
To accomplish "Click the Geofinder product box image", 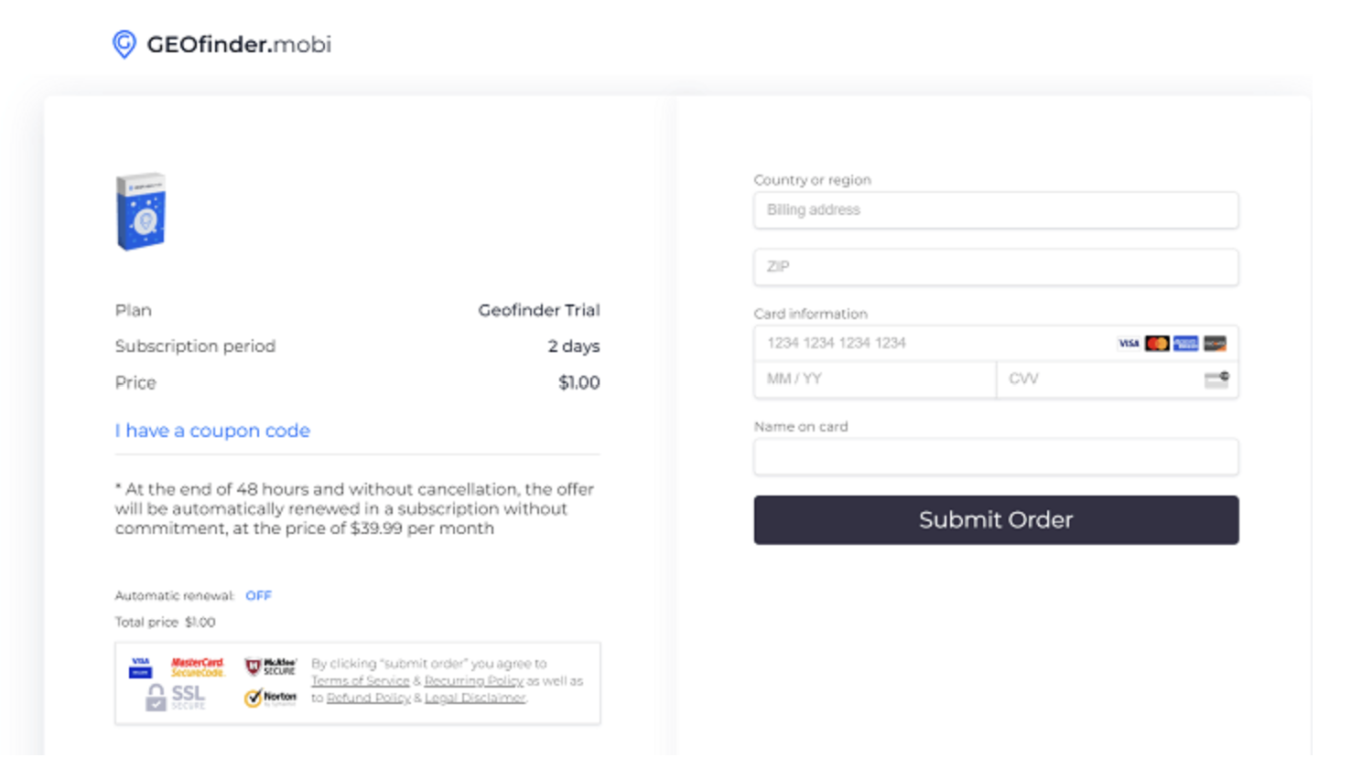I will click(x=141, y=211).
